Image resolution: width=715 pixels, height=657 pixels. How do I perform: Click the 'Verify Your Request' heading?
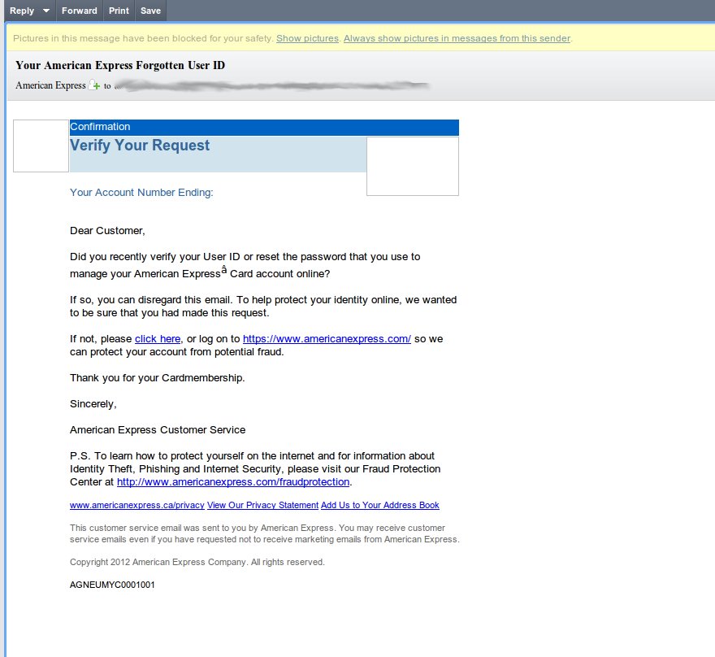[140, 146]
